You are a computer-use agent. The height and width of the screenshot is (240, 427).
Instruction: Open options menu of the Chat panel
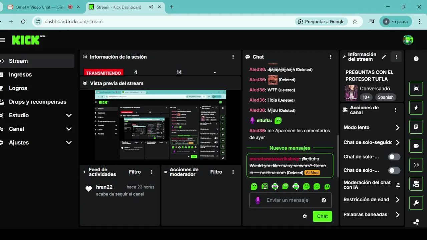331,57
